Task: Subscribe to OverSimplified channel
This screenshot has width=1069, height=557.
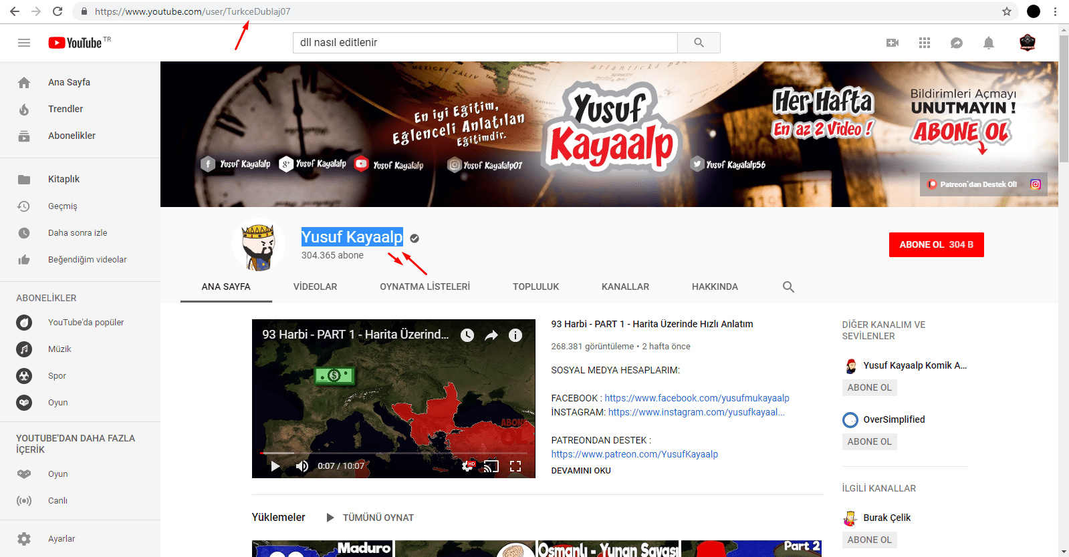Action: pos(869,441)
